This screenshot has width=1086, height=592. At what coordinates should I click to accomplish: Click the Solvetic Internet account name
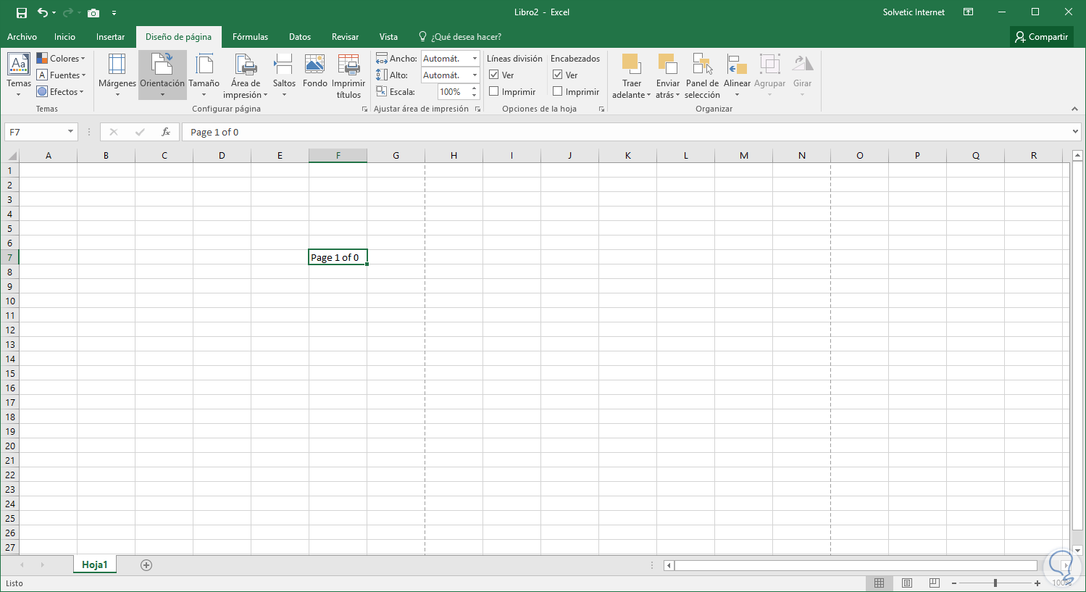click(x=914, y=12)
